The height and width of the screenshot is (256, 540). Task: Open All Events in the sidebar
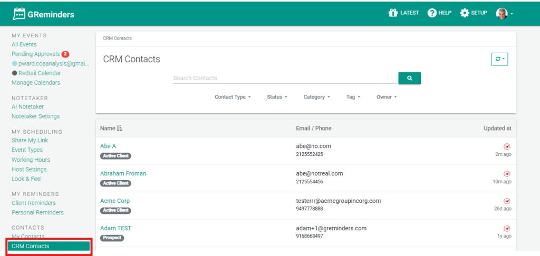(x=24, y=45)
